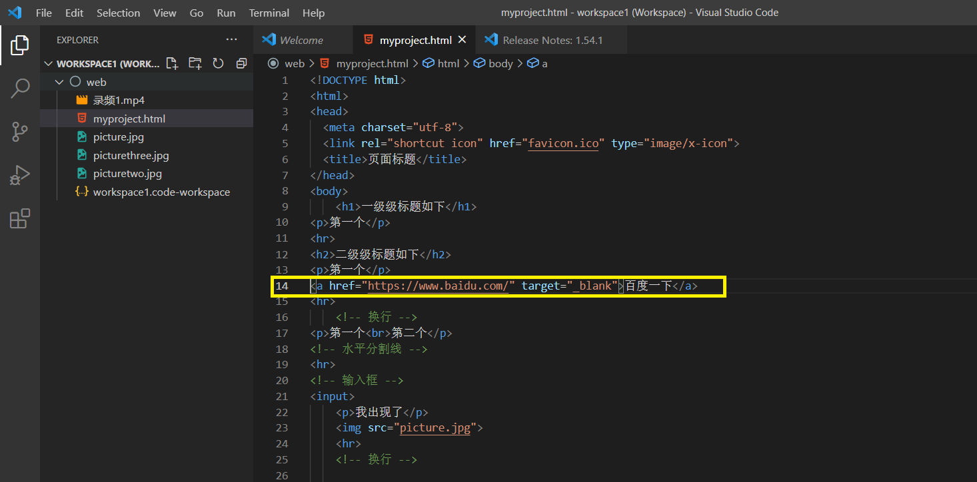Collapse the WORKSPACE1 root section

tap(48, 64)
